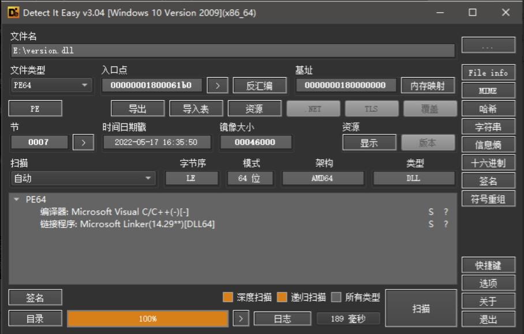Screen dimensions: 524x334
Task: Open the PE64 file type dropdown
Action: click(51, 85)
